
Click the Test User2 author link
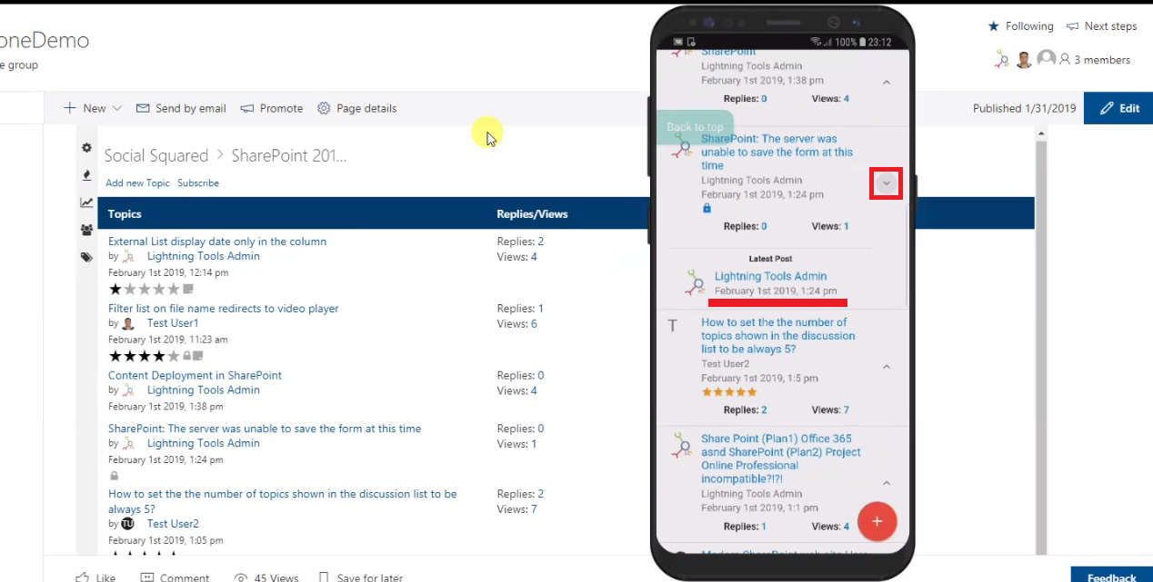pyautogui.click(x=173, y=524)
